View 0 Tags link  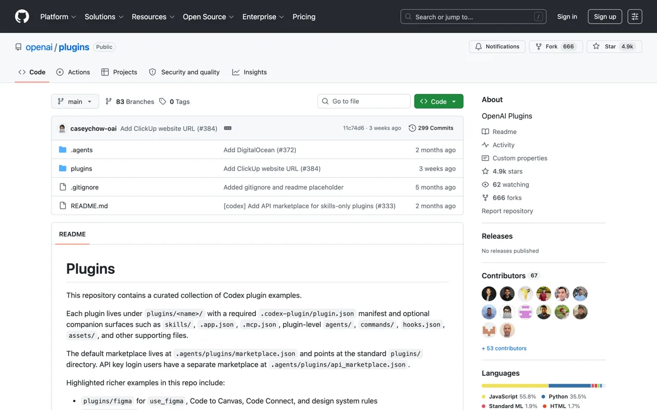[175, 102]
